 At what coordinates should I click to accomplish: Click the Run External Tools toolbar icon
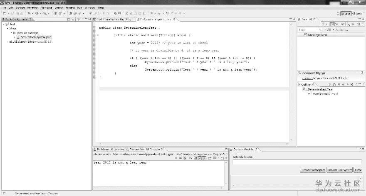click(x=45, y=13)
